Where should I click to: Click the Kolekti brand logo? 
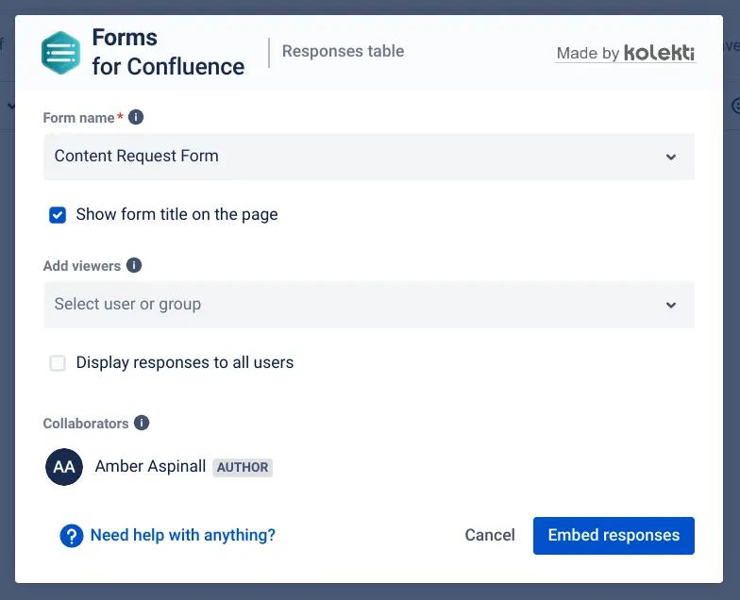(x=660, y=52)
